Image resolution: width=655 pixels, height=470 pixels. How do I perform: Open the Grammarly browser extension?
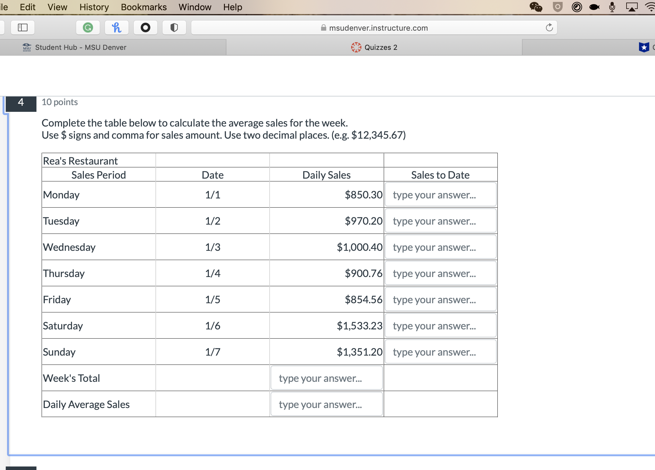[88, 27]
